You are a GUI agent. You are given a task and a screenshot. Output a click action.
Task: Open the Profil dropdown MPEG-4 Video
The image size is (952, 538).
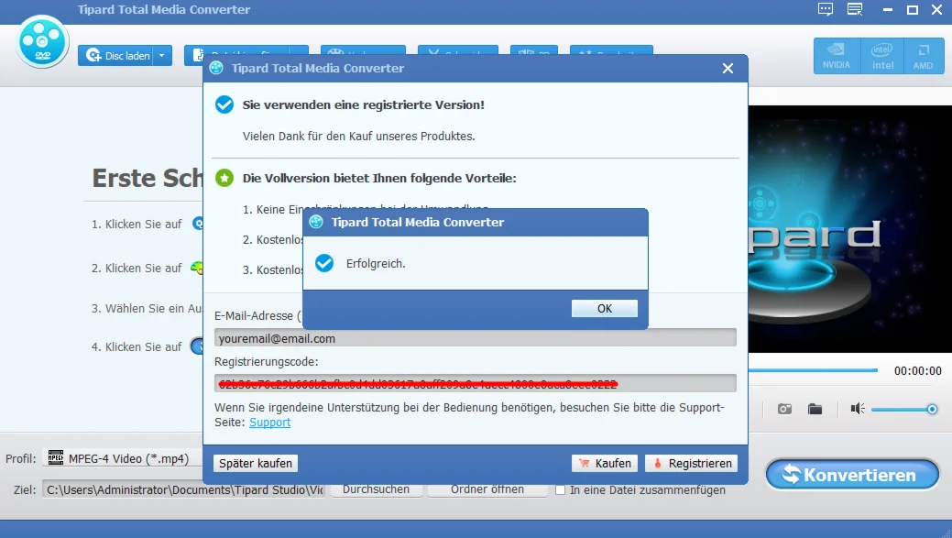pyautogui.click(x=124, y=458)
